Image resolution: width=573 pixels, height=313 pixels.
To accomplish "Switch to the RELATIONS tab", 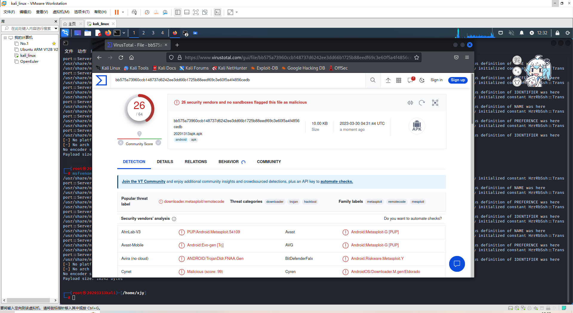I will [x=196, y=162].
